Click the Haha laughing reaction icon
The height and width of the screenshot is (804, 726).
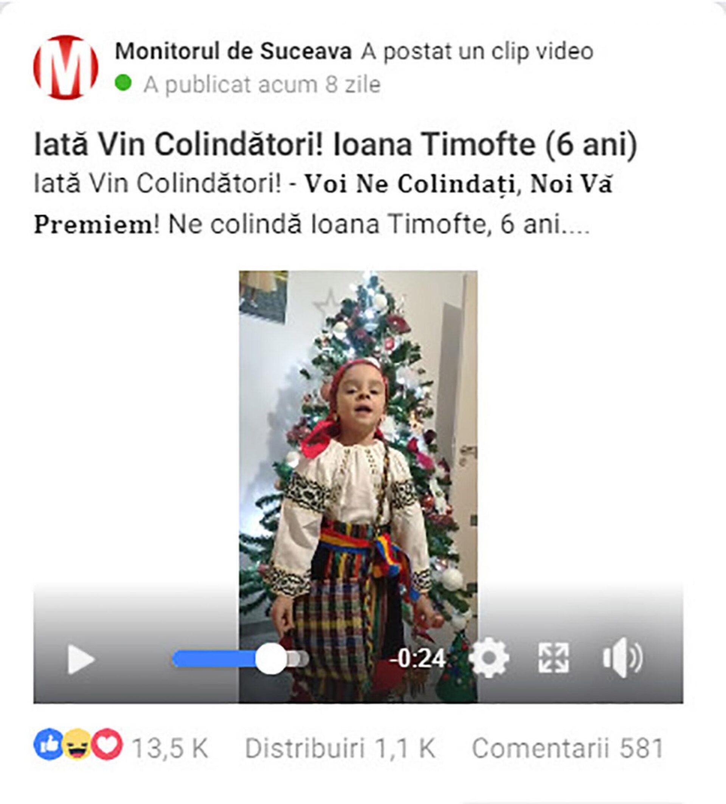coord(78,744)
